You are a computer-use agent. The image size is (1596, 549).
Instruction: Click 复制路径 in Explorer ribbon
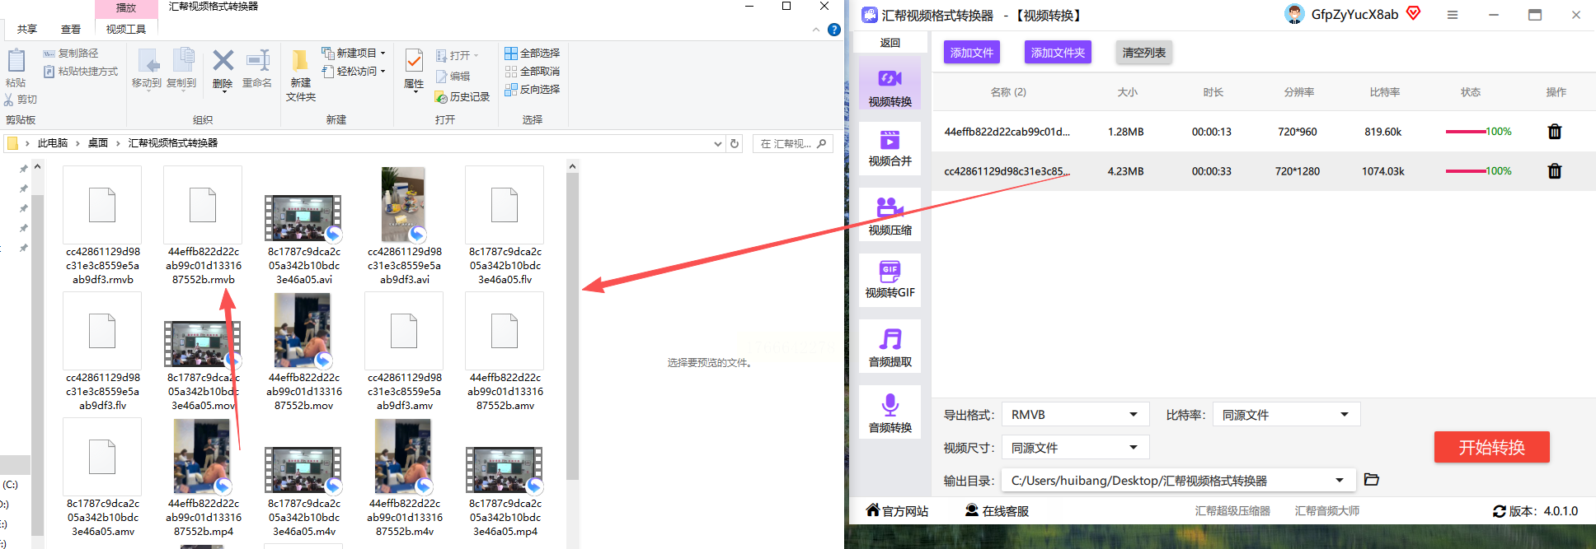click(71, 54)
